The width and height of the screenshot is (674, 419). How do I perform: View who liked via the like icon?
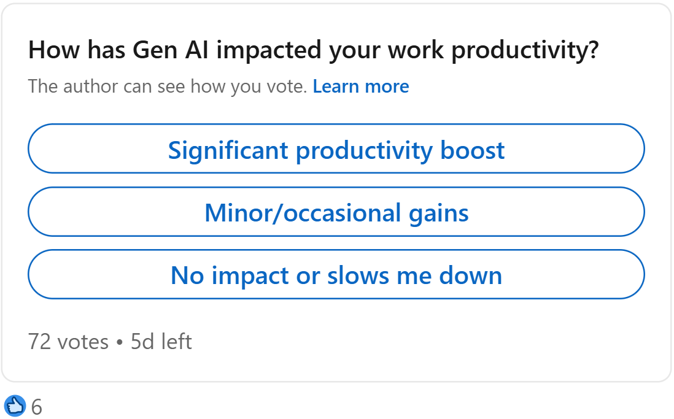click(x=15, y=405)
